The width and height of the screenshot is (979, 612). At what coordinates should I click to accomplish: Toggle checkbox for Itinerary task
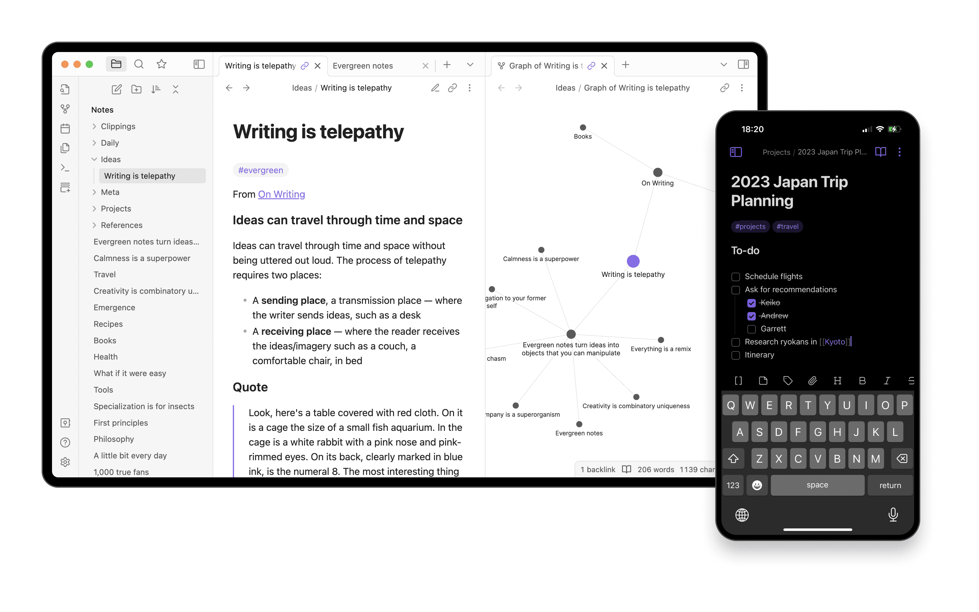click(735, 355)
